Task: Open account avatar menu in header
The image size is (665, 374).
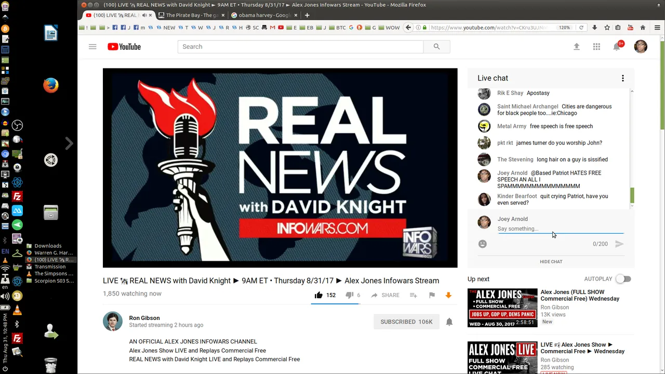Action: point(641,47)
